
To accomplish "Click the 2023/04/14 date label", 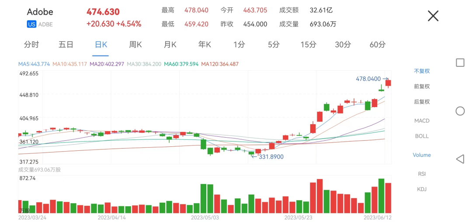I will [112, 217].
